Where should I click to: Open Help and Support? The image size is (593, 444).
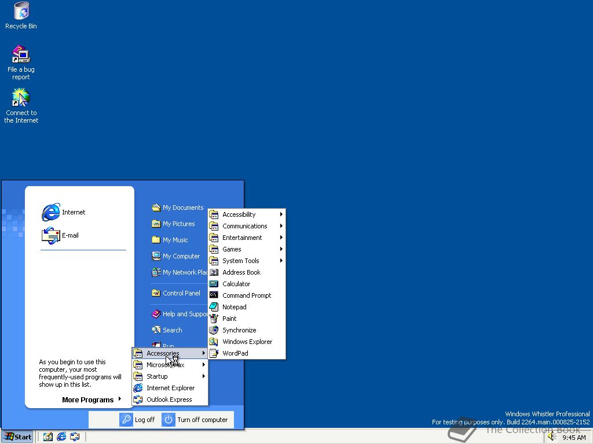click(x=180, y=314)
